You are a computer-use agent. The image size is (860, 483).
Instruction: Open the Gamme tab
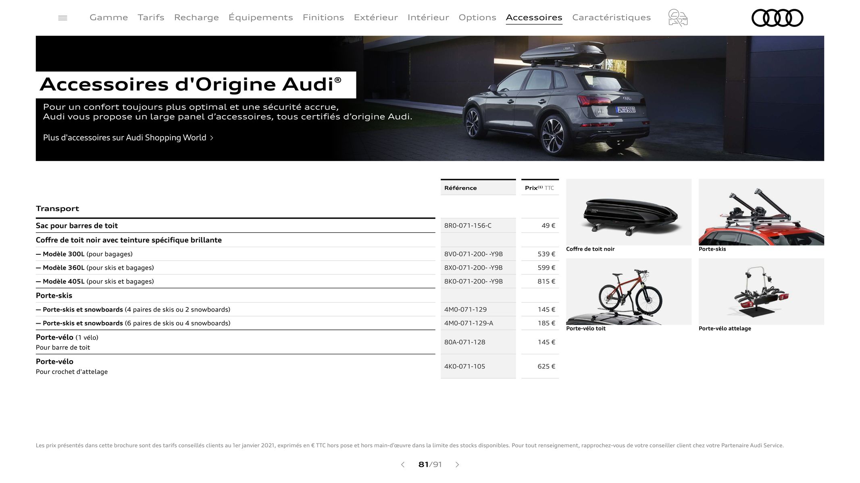coord(109,17)
